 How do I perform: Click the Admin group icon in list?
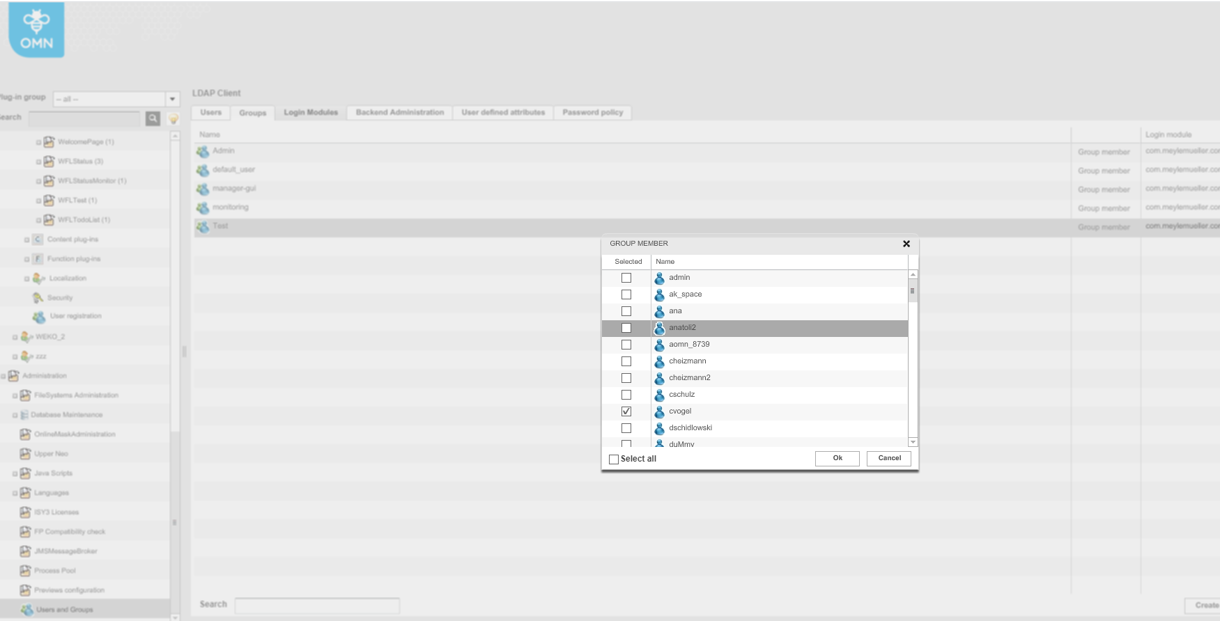point(203,151)
